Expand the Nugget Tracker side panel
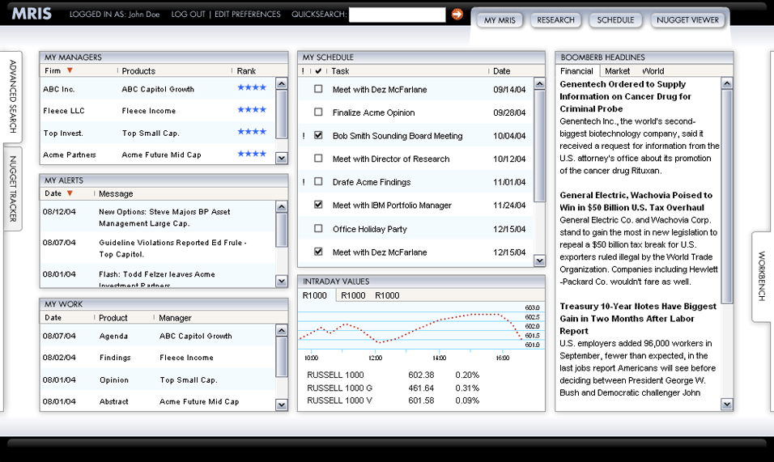This screenshot has height=462, width=774. [12, 189]
